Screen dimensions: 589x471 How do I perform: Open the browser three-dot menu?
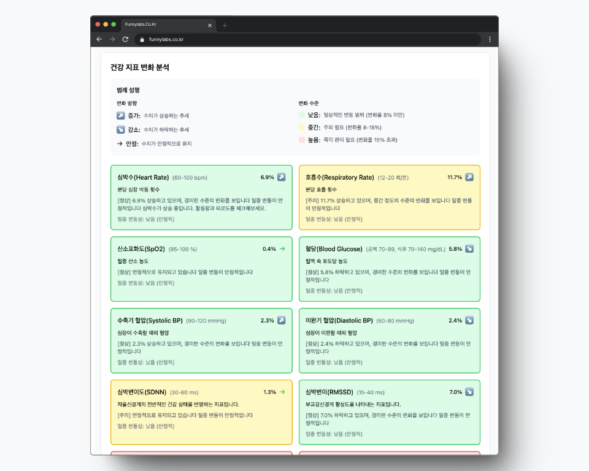coord(490,39)
